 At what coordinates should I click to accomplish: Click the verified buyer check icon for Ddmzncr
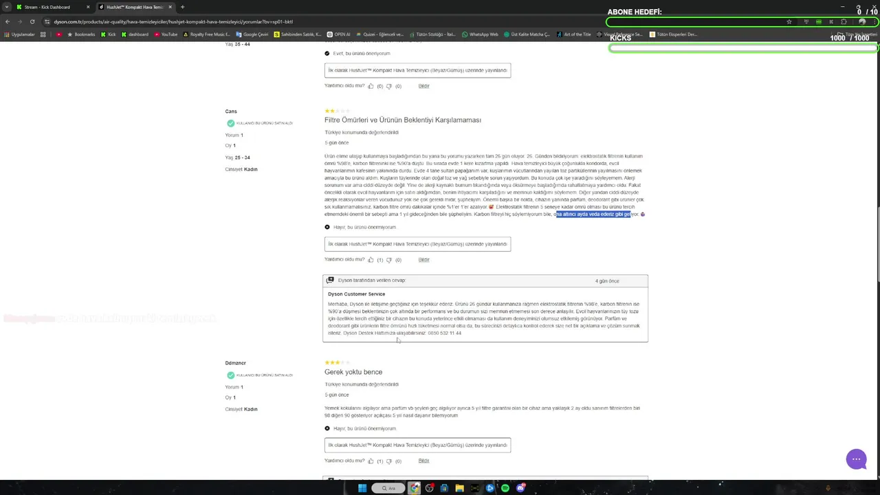(x=230, y=375)
